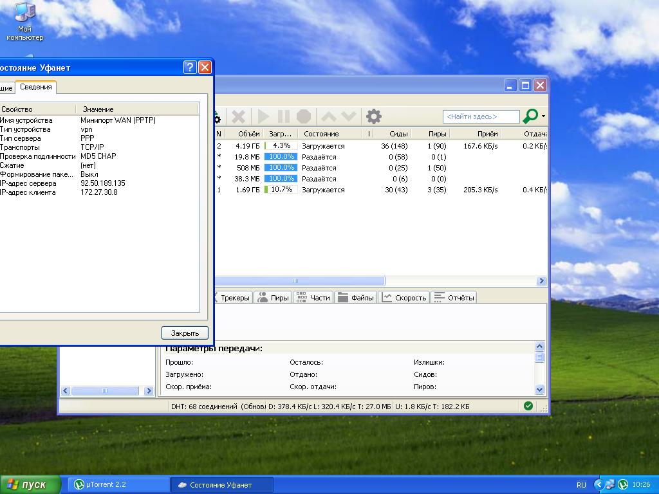This screenshot has height=494, width=659.
Task: Click torrent list scroll right arrow
Action: click(541, 280)
